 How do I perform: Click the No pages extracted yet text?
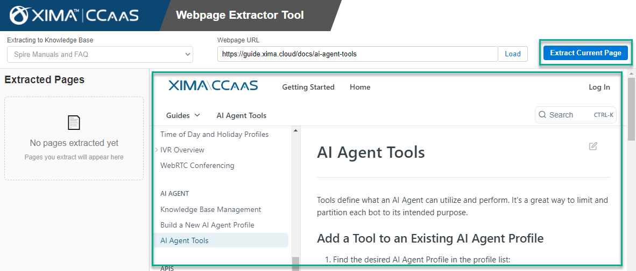point(74,143)
